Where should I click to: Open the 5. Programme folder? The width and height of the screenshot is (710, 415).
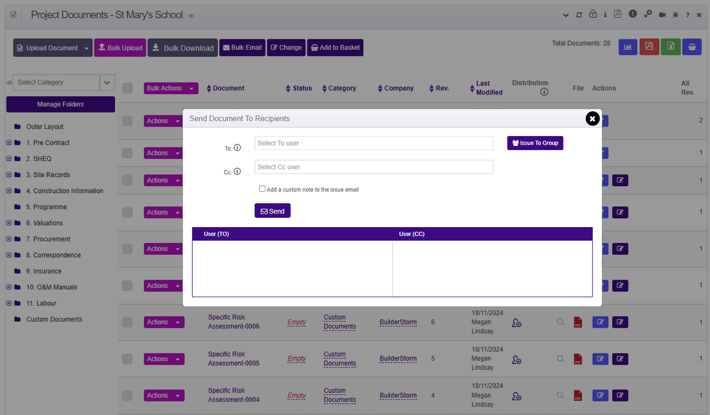tap(46, 207)
